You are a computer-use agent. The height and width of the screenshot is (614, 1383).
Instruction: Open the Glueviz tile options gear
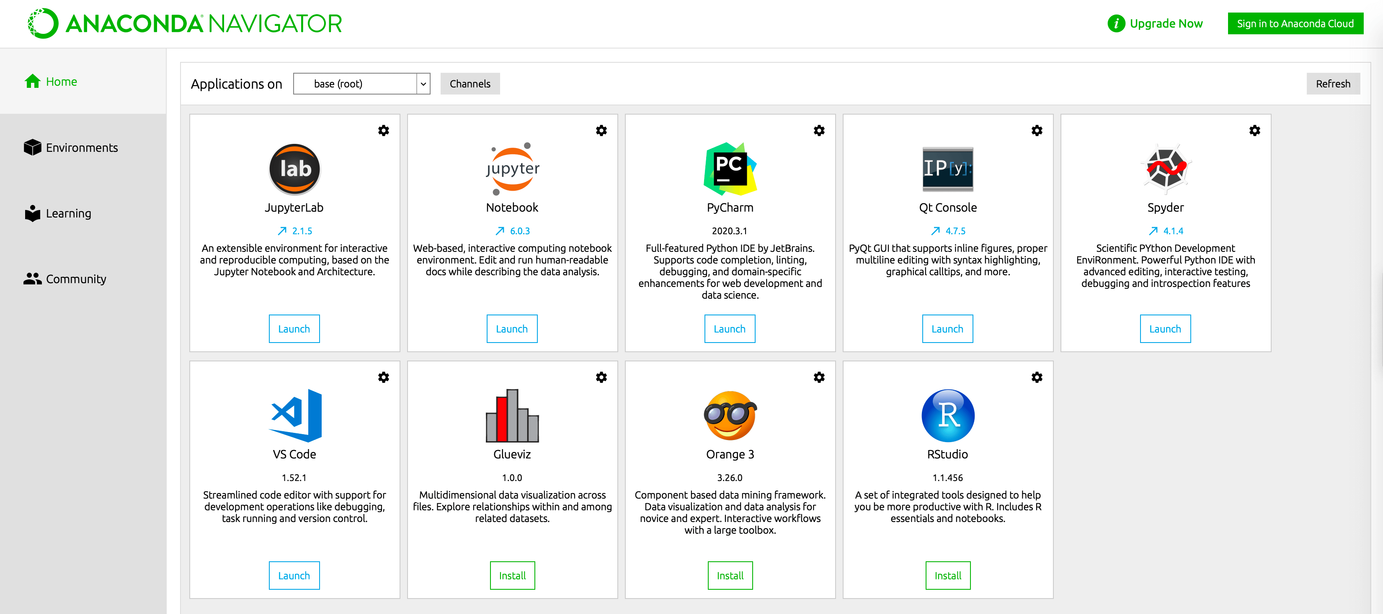tap(601, 377)
